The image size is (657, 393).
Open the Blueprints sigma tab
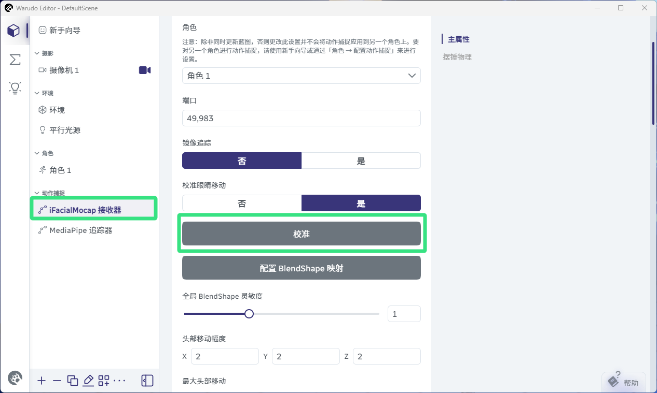pos(15,60)
